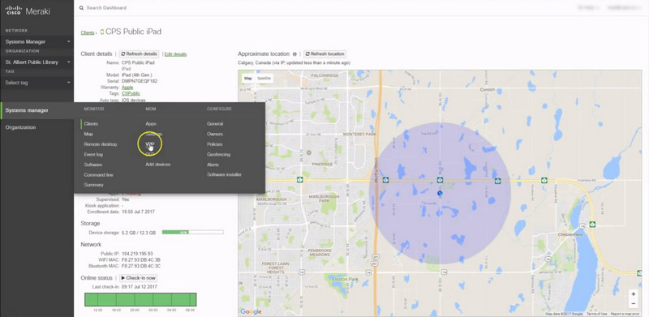Image resolution: width=649 pixels, height=317 pixels.
Task: Open St. Albert Public Library dropdown
Action: pyautogui.click(x=37, y=62)
